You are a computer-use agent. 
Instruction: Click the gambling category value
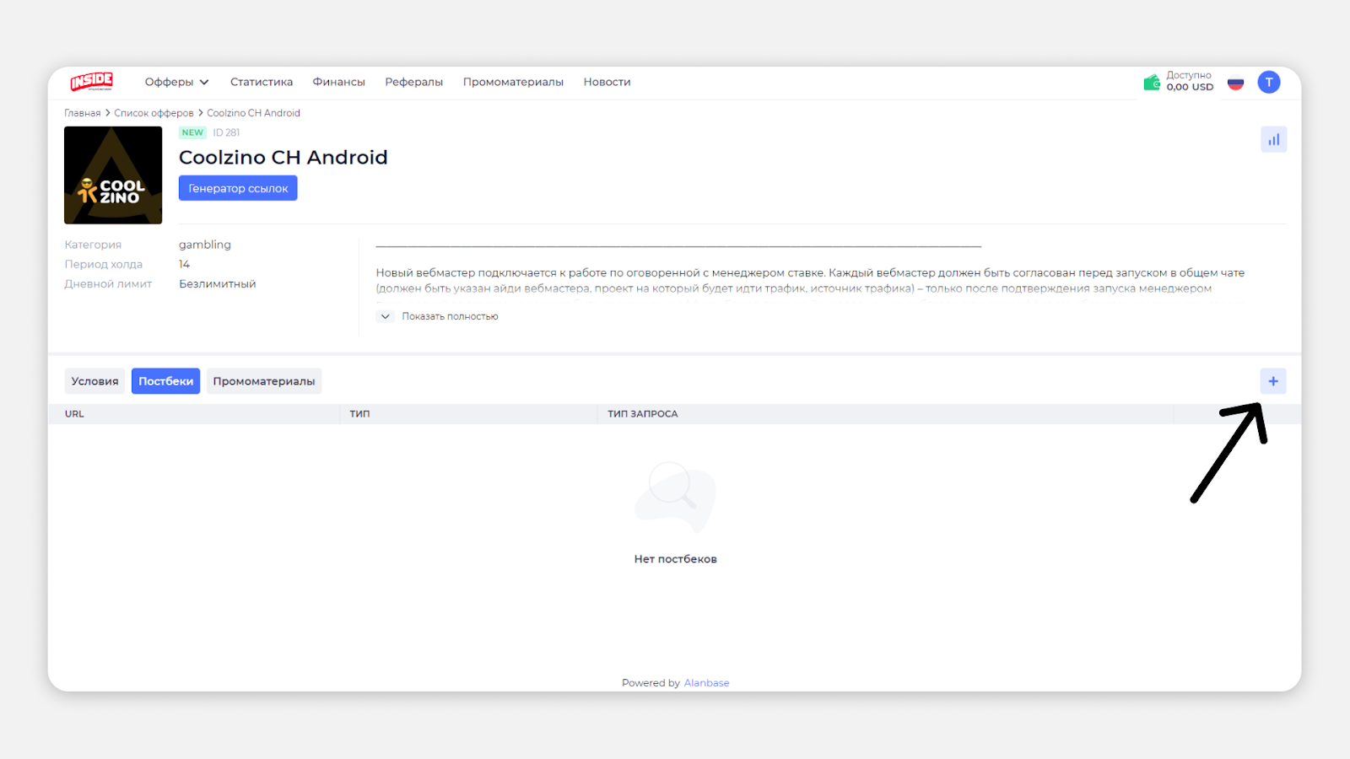pyautogui.click(x=205, y=245)
